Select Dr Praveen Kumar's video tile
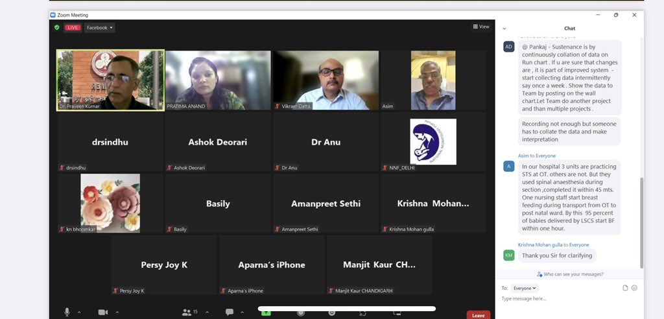Viewport: 664px width, 319px height. click(110, 80)
